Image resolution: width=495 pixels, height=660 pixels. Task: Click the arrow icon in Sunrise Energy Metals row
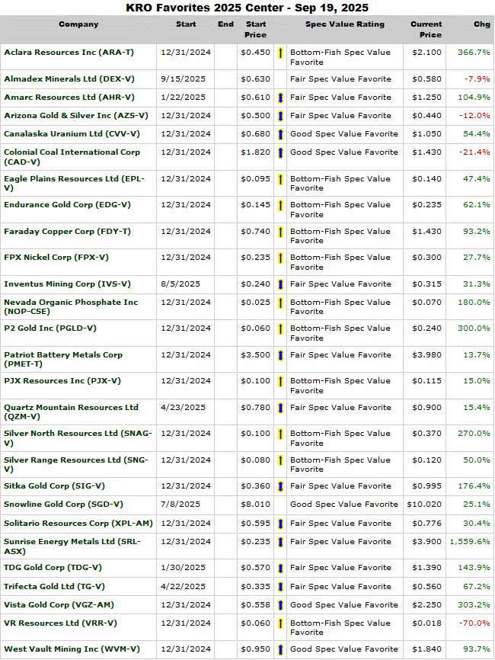pos(280,542)
